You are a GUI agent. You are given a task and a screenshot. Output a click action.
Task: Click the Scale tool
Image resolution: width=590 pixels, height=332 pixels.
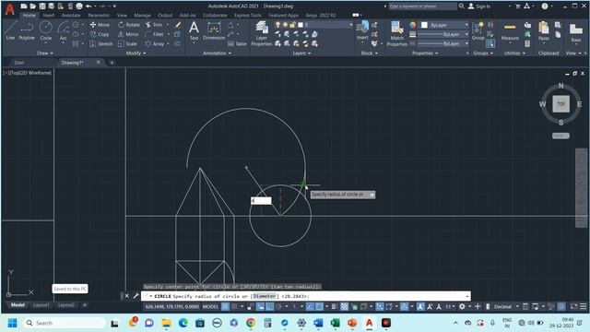pos(127,43)
